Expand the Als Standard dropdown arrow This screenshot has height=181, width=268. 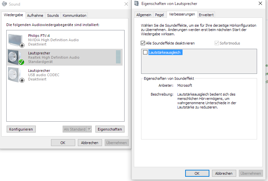pos(89,129)
